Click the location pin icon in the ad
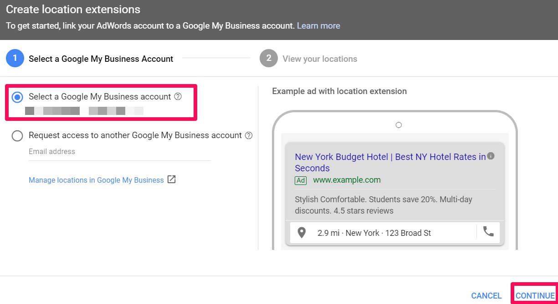 pos(301,233)
